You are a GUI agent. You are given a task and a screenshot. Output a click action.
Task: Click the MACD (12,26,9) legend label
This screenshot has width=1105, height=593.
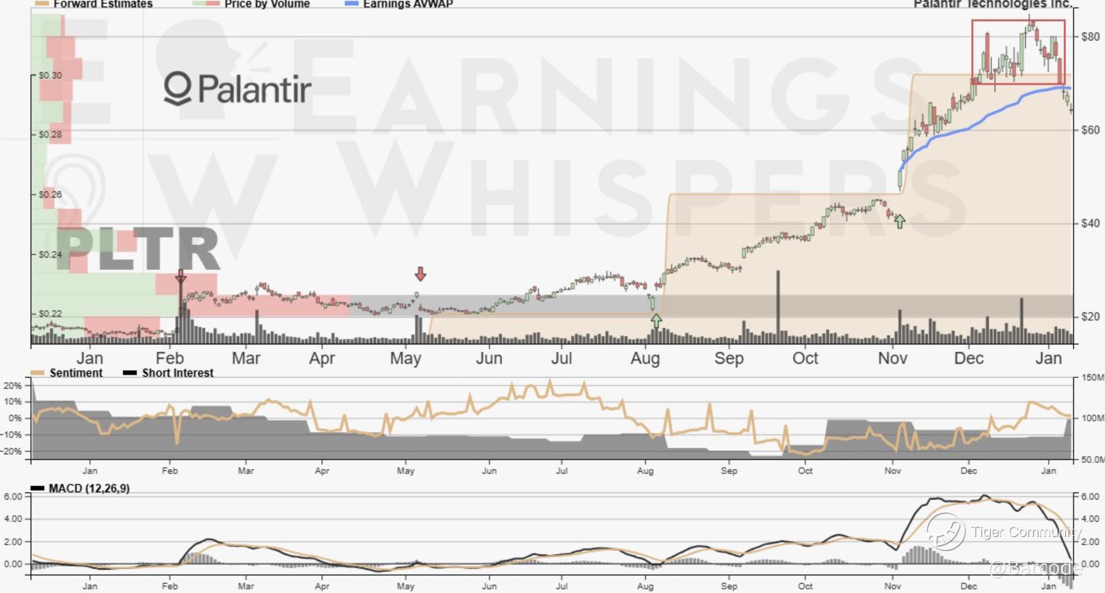(89, 488)
